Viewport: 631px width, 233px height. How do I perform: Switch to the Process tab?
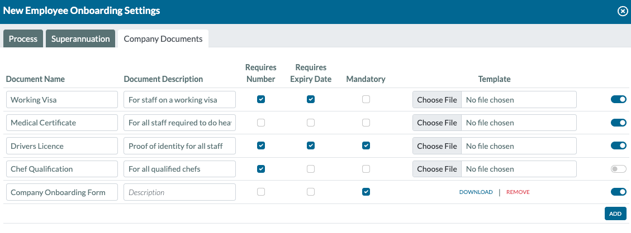[x=23, y=39]
